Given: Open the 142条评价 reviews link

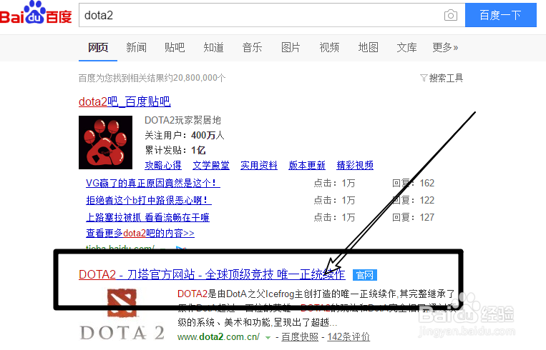Looking at the screenshot, I should pyautogui.click(x=348, y=337).
